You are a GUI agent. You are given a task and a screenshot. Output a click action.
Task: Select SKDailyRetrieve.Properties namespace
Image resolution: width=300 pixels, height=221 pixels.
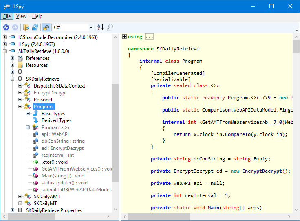point(54,210)
